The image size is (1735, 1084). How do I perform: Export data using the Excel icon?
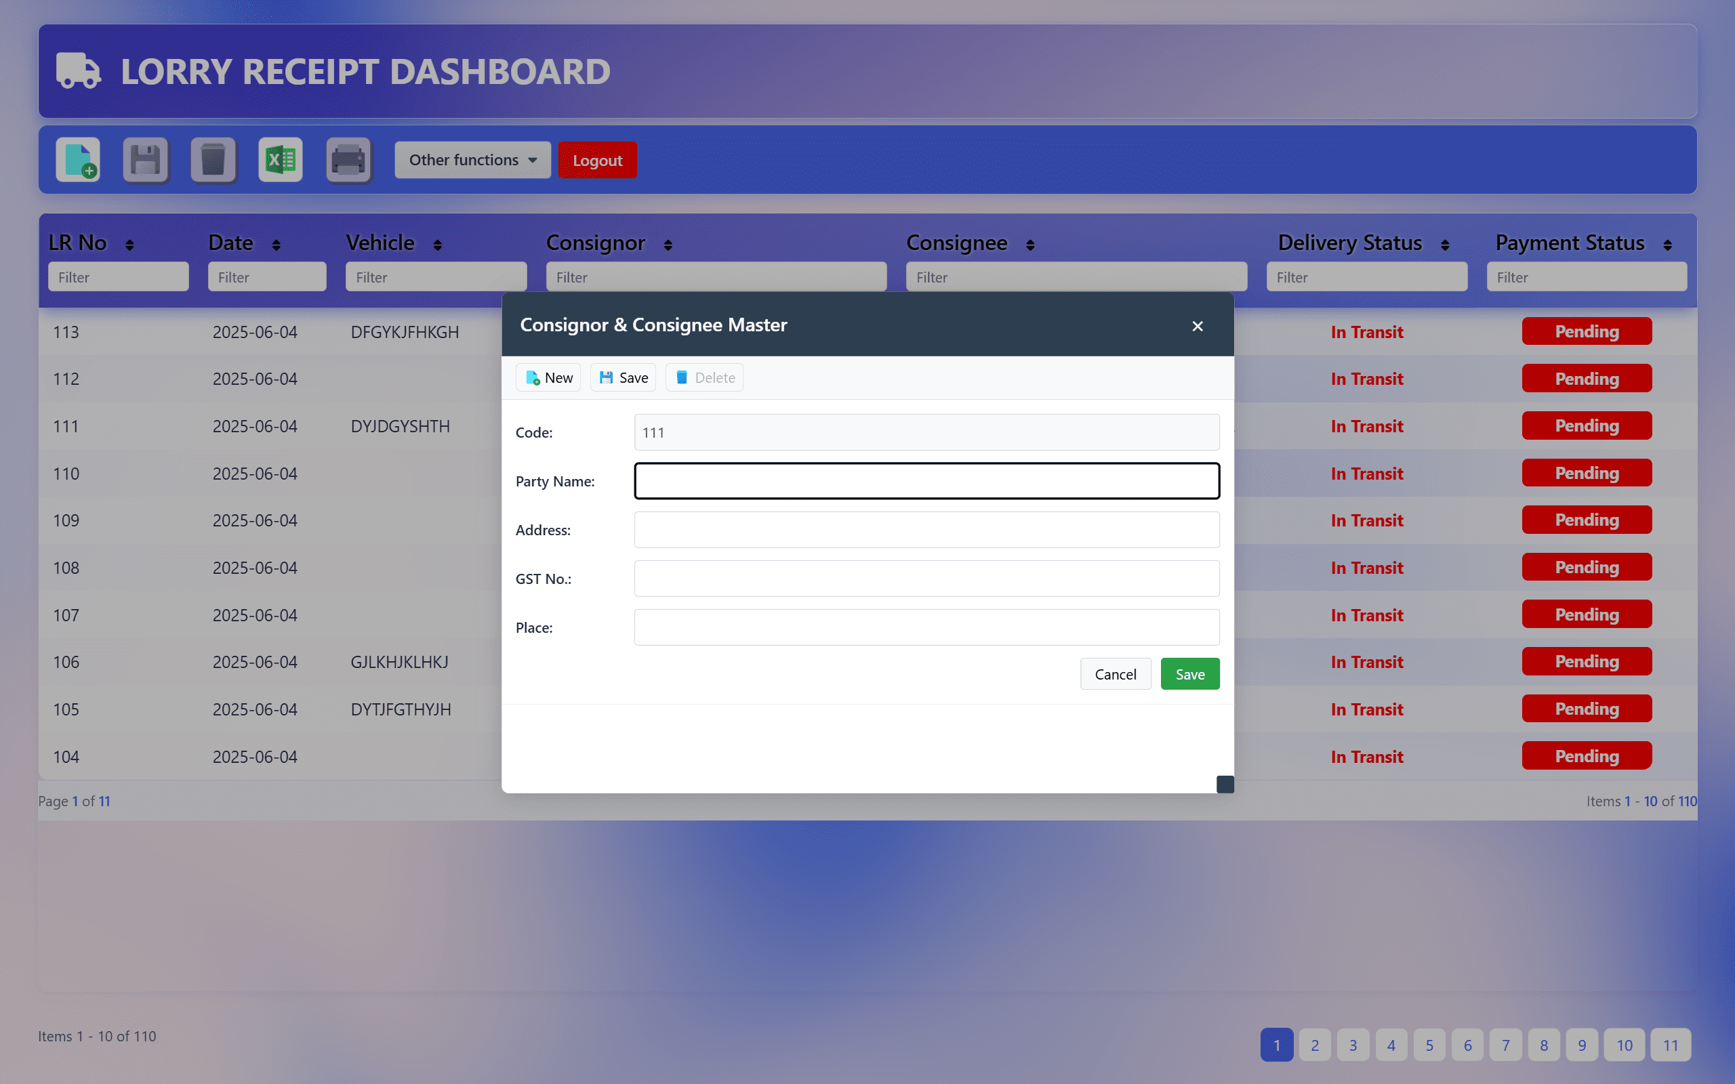(x=281, y=160)
